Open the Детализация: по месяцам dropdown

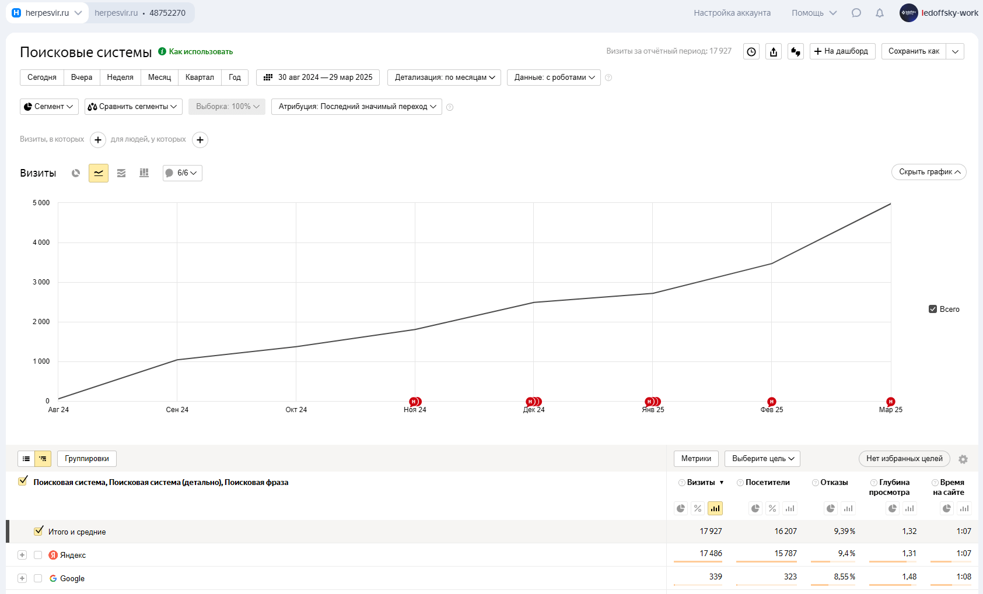coord(445,78)
